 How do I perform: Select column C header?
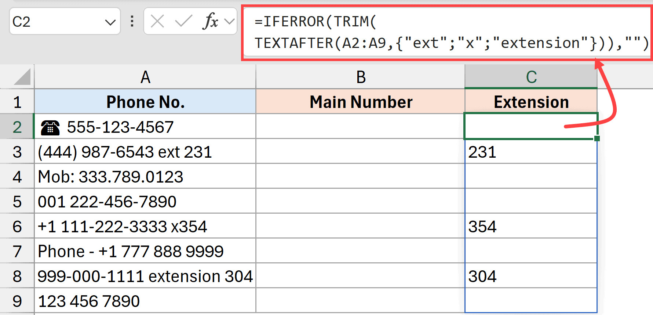pos(531,77)
